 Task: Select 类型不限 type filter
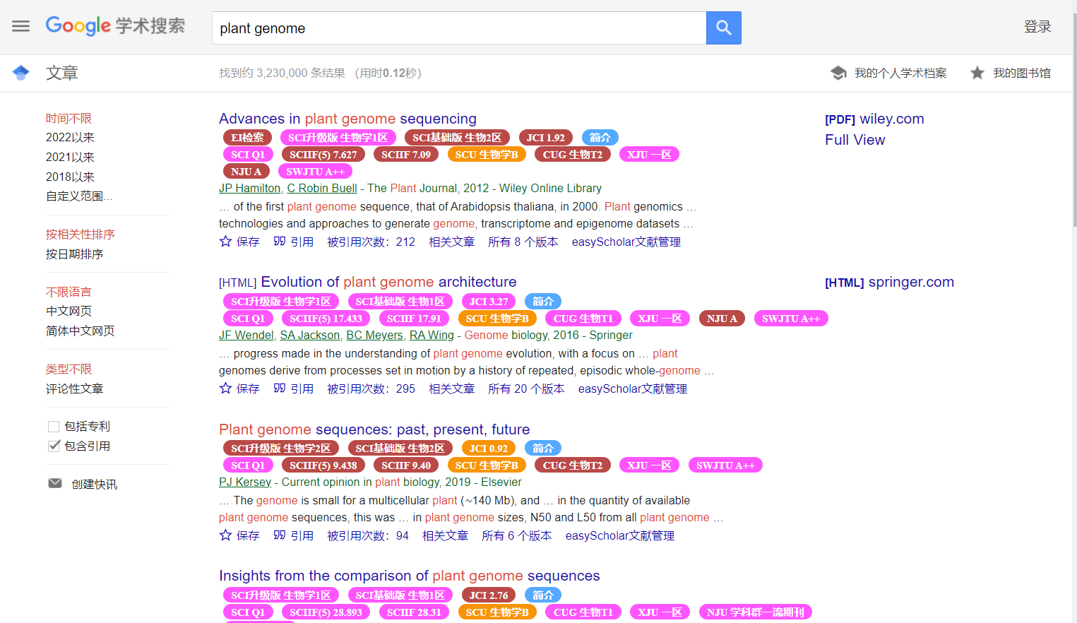[x=69, y=369]
